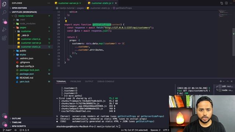Switch to the Output panel tab

pos(89,81)
